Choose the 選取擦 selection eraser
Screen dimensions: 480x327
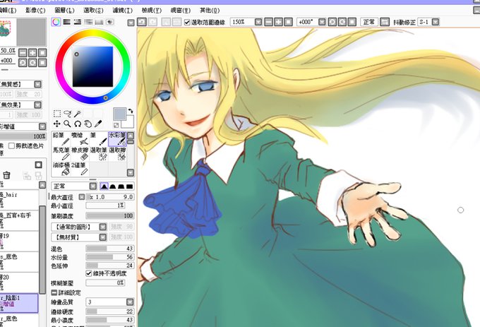[117, 154]
